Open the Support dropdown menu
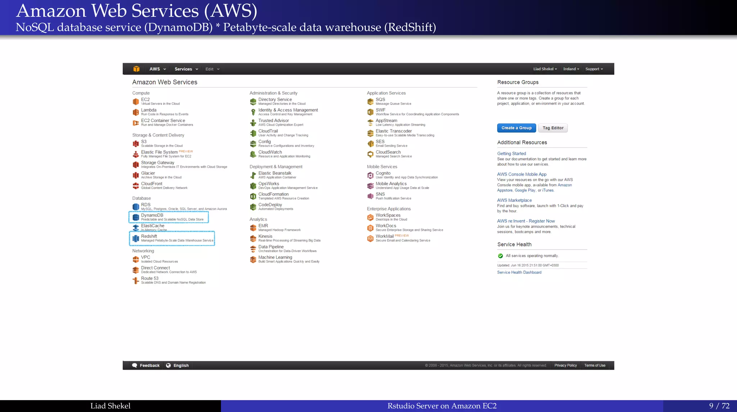This screenshot has height=412, width=737. [x=594, y=69]
